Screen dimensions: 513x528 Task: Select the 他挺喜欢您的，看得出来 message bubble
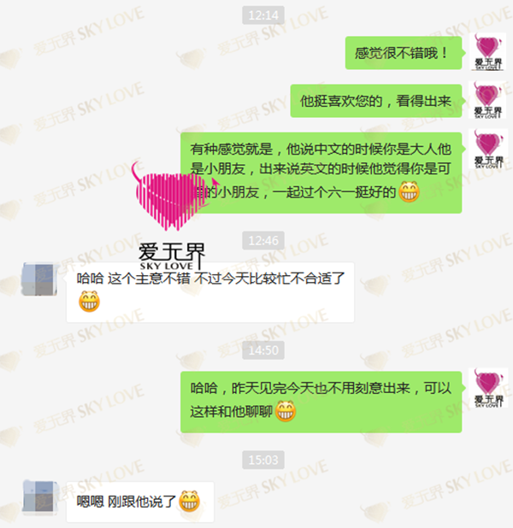coord(376,101)
